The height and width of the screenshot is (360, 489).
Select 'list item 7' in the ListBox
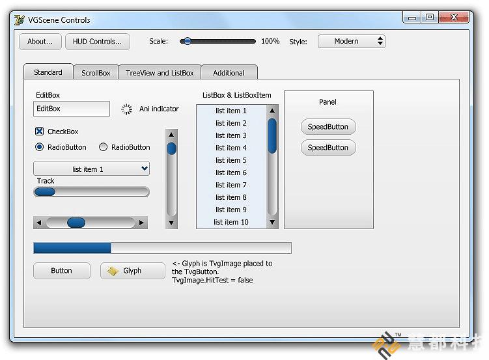[231, 185]
